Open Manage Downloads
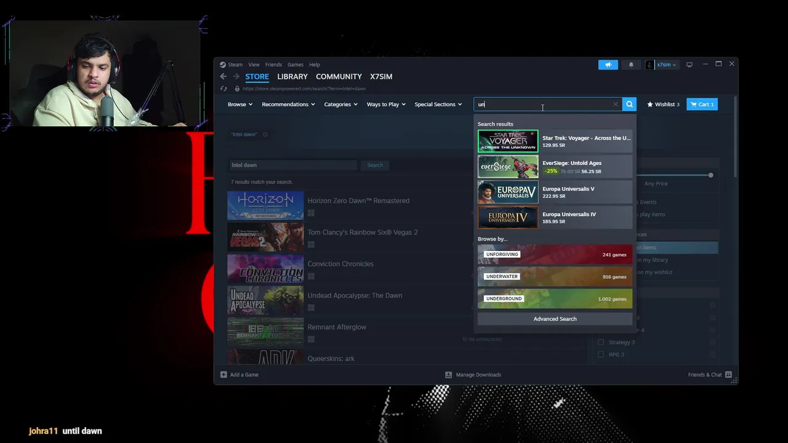The image size is (788, 443). 473,375
